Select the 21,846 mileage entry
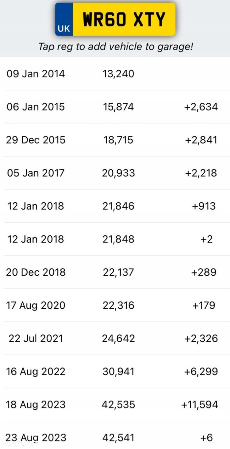Viewport: 230px width, 449px height. tap(118, 206)
